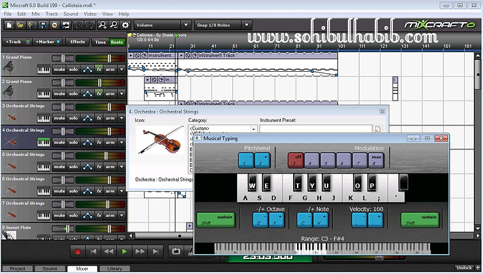The height and width of the screenshot is (274, 483).
Task: Open a project with the folder icon
Action: click(20, 25)
